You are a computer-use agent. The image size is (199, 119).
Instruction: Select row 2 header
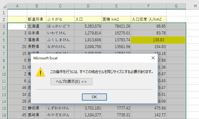(x=4, y=20)
